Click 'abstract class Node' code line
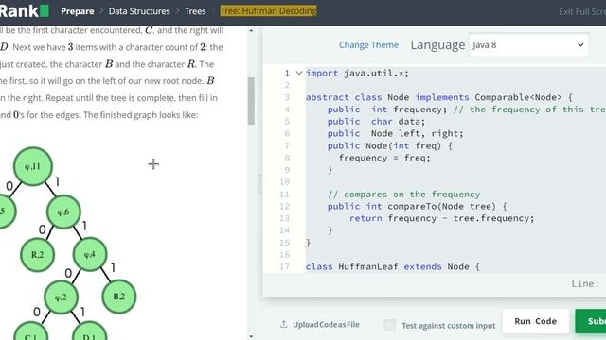This screenshot has width=606, height=340. [439, 97]
